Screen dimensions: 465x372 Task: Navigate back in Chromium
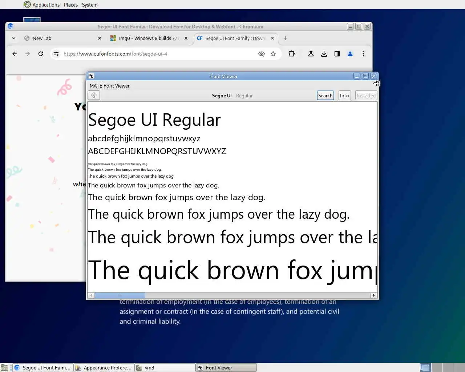point(15,54)
